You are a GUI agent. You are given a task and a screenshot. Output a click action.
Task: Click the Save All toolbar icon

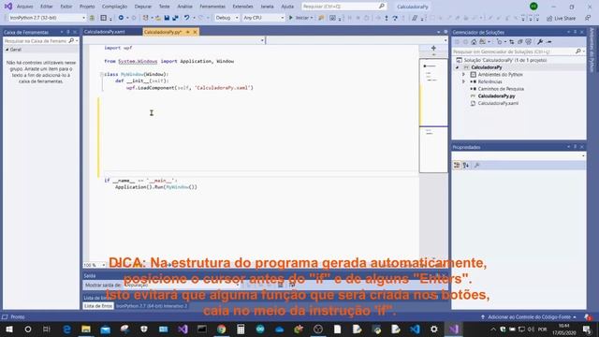pyautogui.click(x=175, y=18)
